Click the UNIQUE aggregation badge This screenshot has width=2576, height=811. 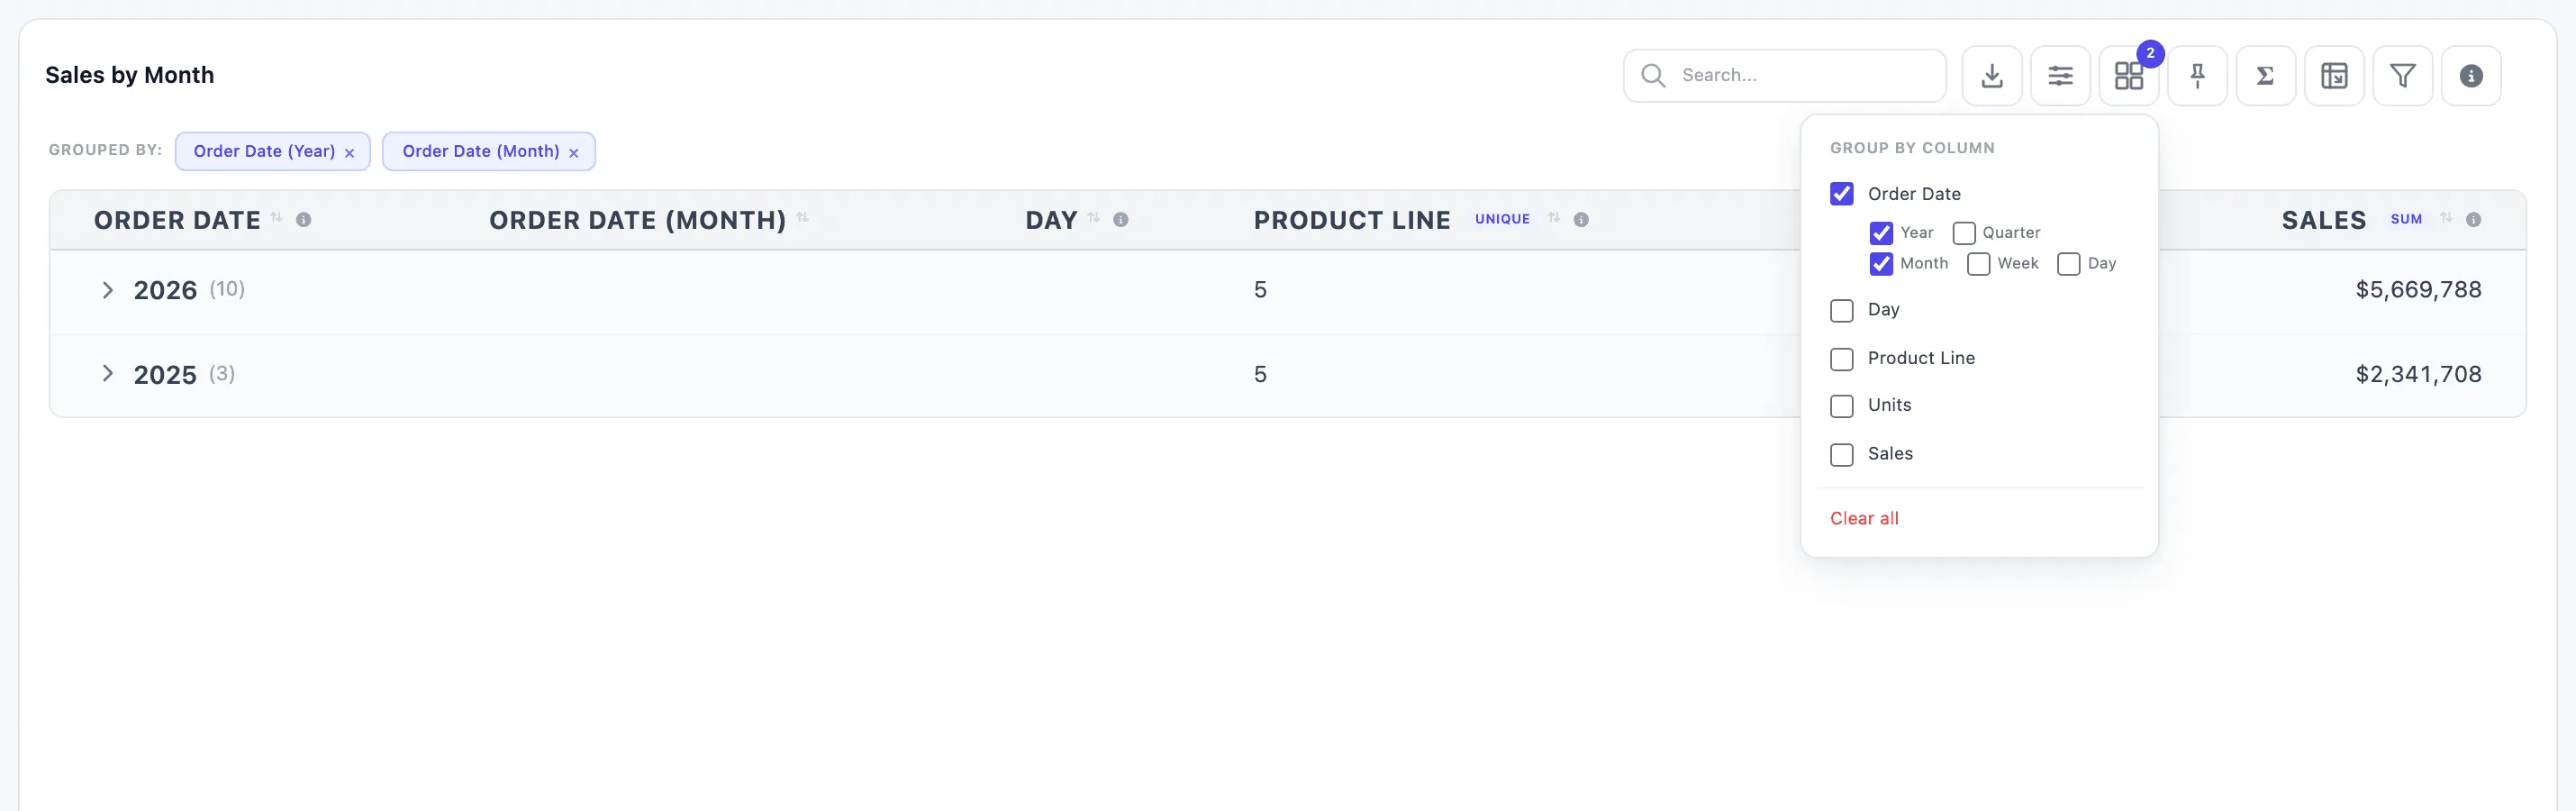point(1502,219)
